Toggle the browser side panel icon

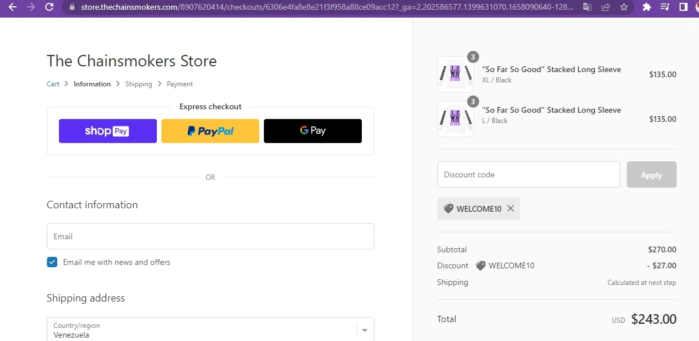[x=683, y=7]
